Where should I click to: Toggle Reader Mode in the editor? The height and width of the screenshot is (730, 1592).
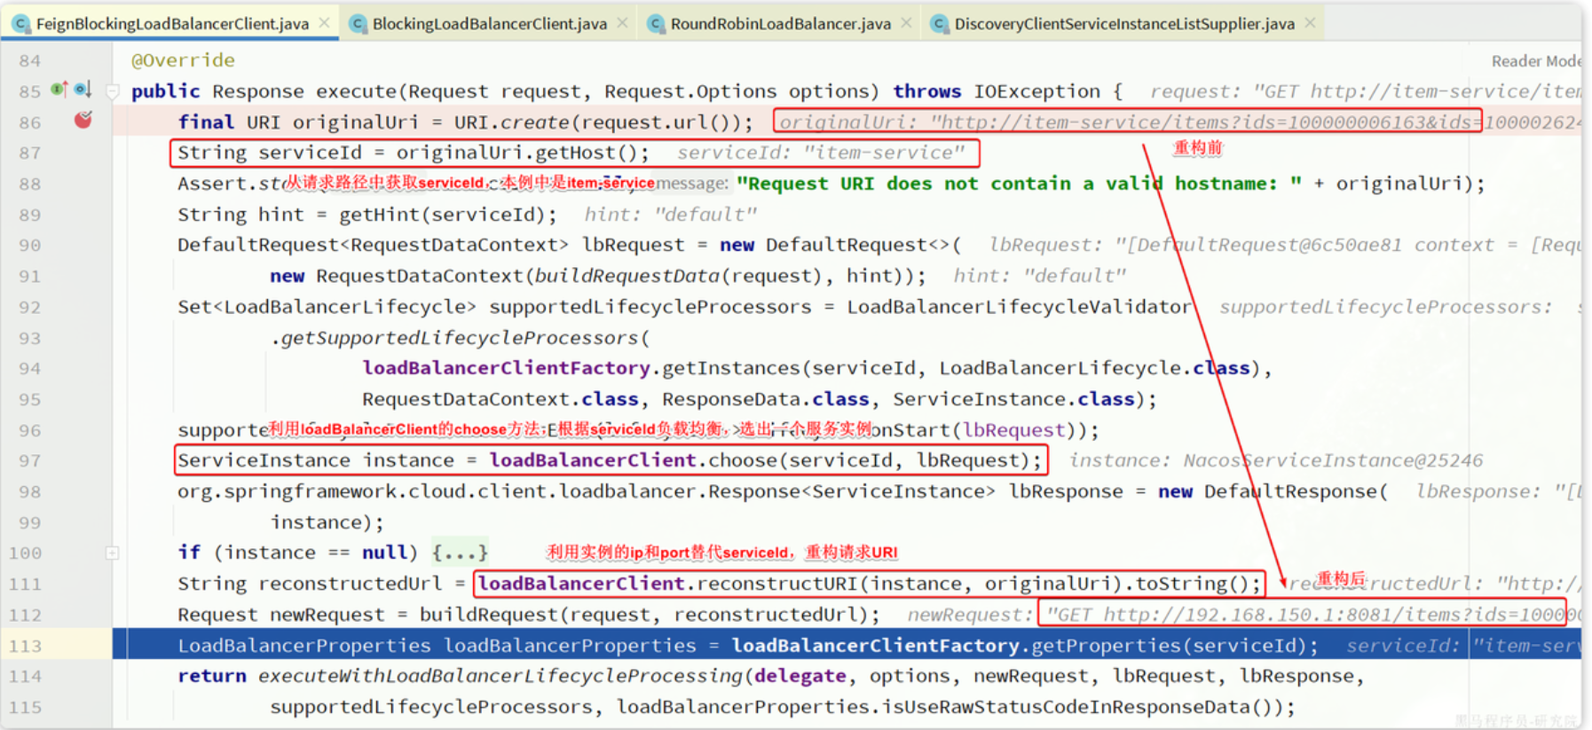tap(1535, 61)
